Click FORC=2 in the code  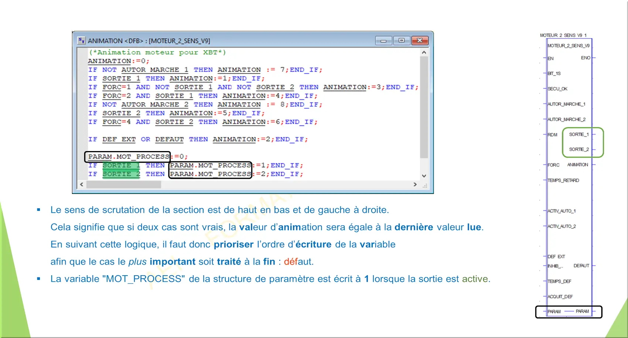click(x=116, y=96)
